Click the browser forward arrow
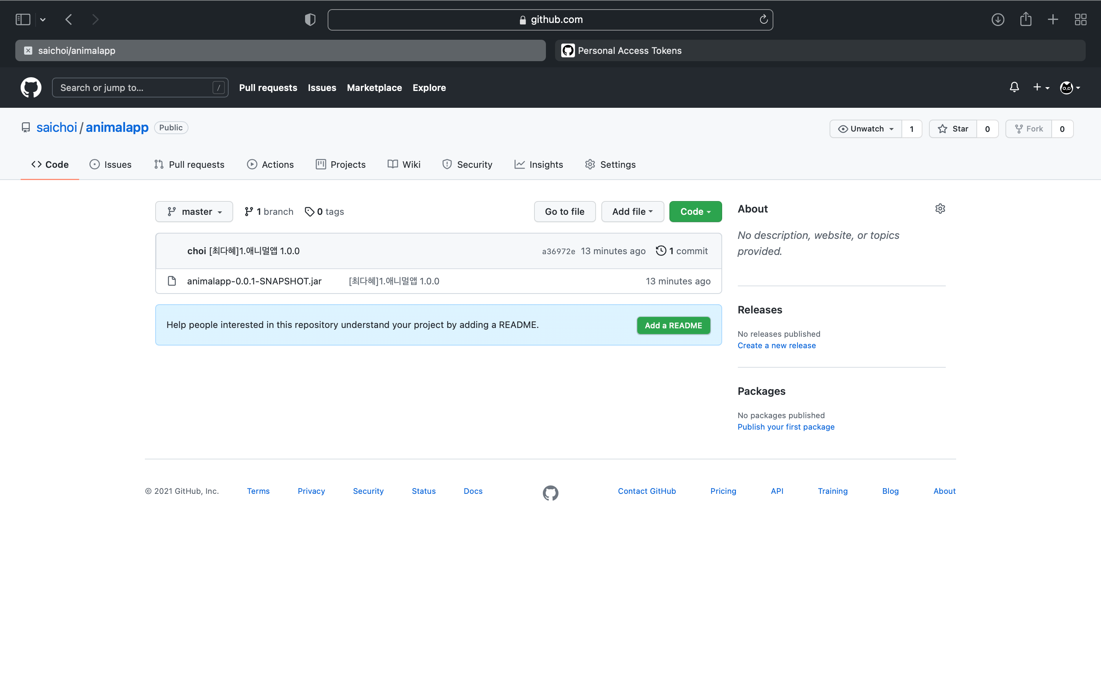This screenshot has height=688, width=1101. pos(95,19)
